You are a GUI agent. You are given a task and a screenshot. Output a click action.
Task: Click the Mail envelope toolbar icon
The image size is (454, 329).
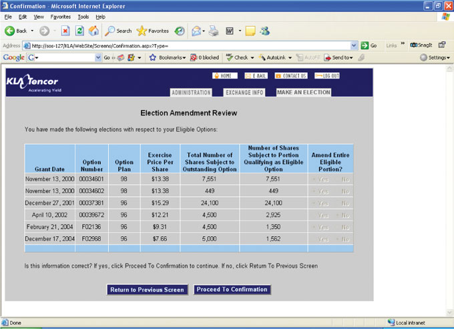(196, 31)
